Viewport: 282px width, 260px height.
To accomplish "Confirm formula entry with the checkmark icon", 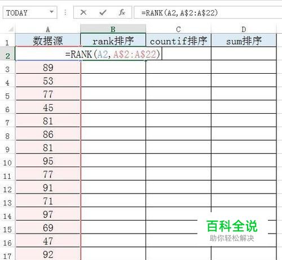I will [x=103, y=12].
